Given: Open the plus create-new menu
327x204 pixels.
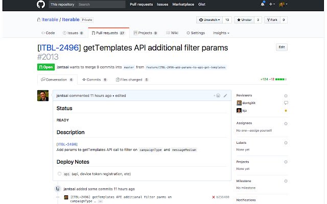Looking at the screenshot, I should point(272,4).
